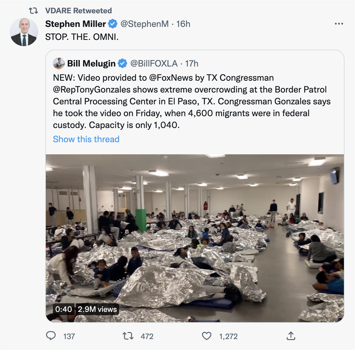Viewport: 356px width, 350px height.
Task: Play the embedded overcrowding video
Action: 195,238
